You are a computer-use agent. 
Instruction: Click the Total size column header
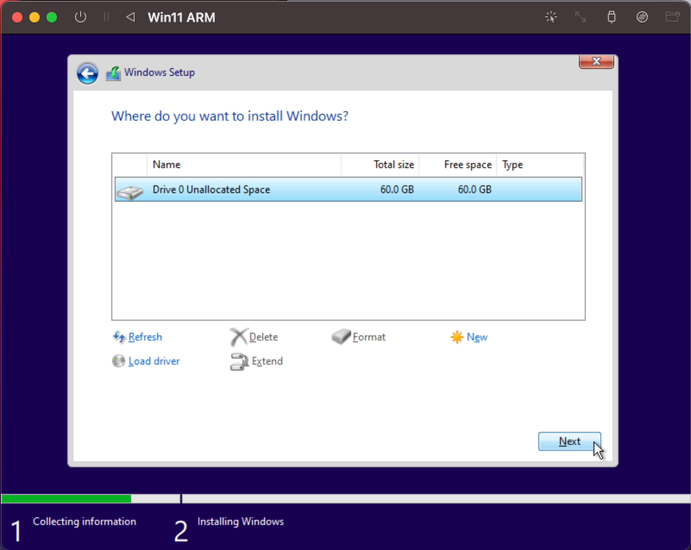(380, 165)
